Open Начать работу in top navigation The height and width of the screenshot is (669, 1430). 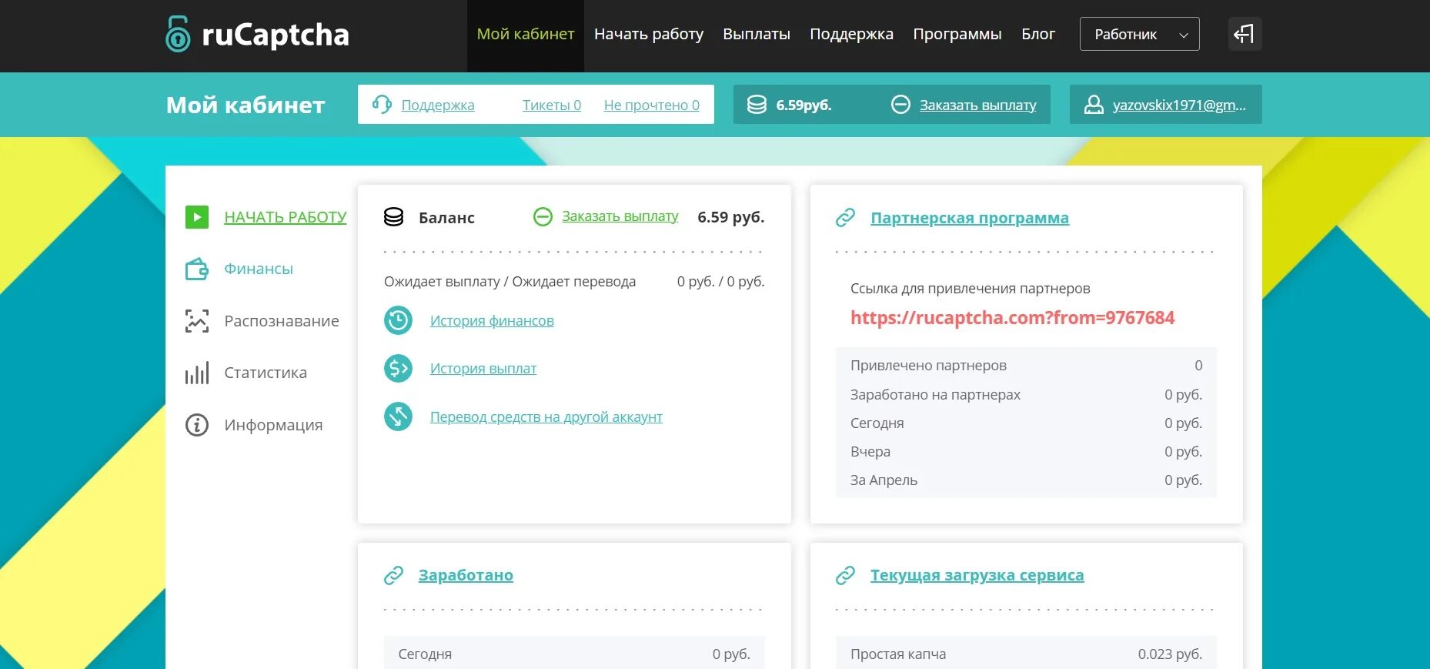[649, 34]
